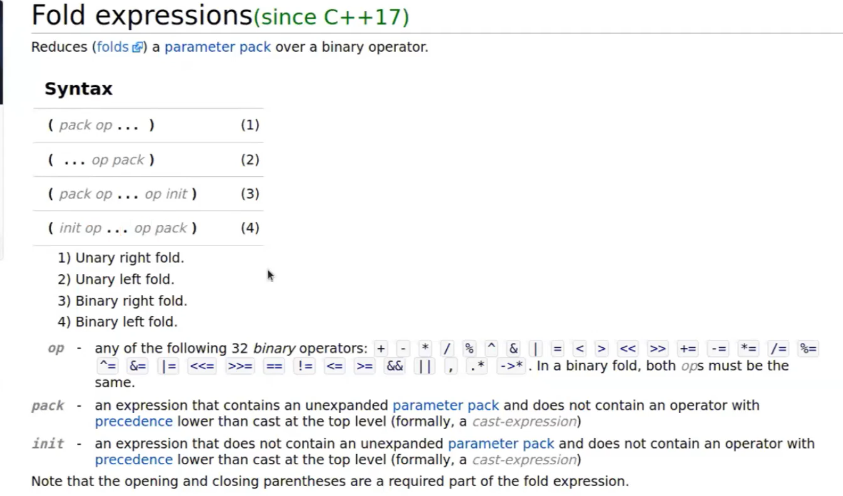Open the "folds" link in the intro sentence
This screenshot has width=843, height=496.
click(112, 47)
